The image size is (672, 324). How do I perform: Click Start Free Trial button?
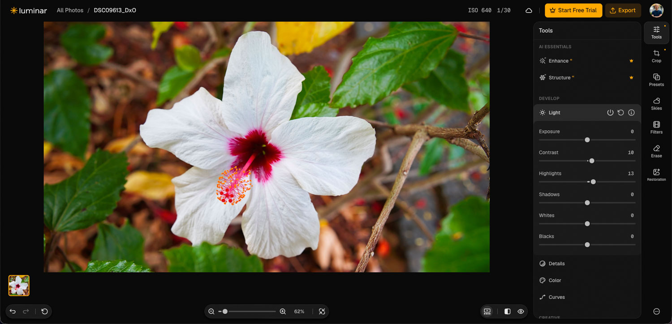(573, 10)
